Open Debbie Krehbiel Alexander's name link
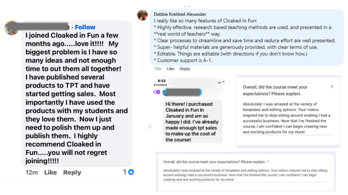This screenshot has height=195, width=348. click(180, 14)
